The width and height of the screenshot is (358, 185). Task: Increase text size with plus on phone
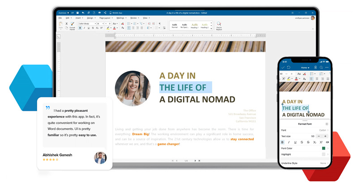click(x=325, y=136)
